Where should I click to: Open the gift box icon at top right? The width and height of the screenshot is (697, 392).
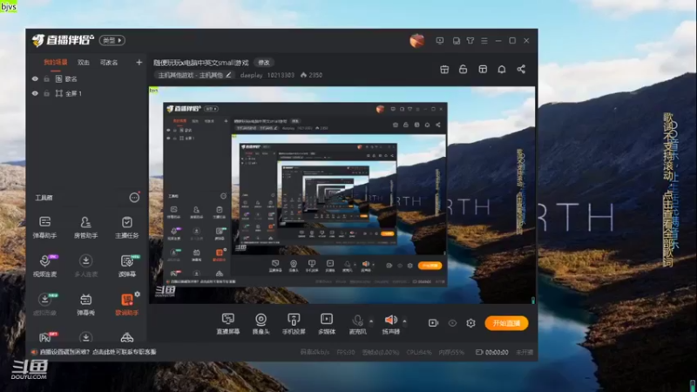click(444, 70)
